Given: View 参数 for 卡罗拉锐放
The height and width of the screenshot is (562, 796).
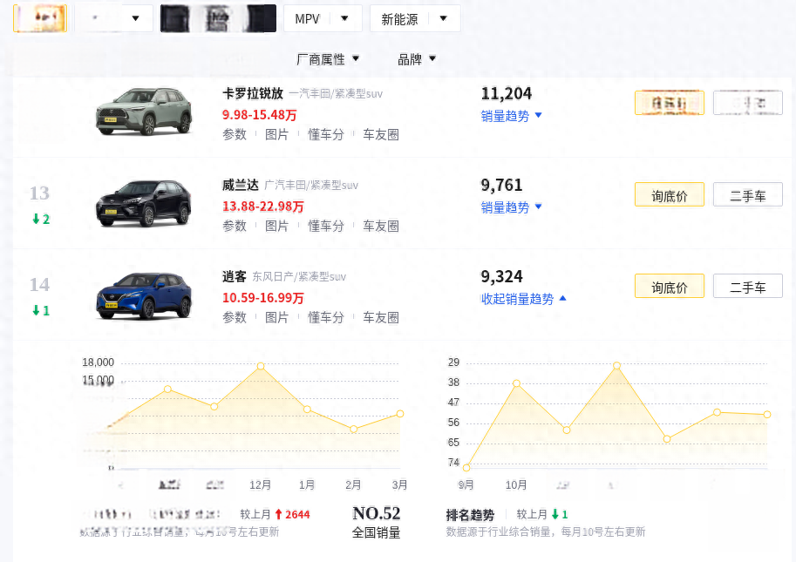Looking at the screenshot, I should (x=235, y=134).
